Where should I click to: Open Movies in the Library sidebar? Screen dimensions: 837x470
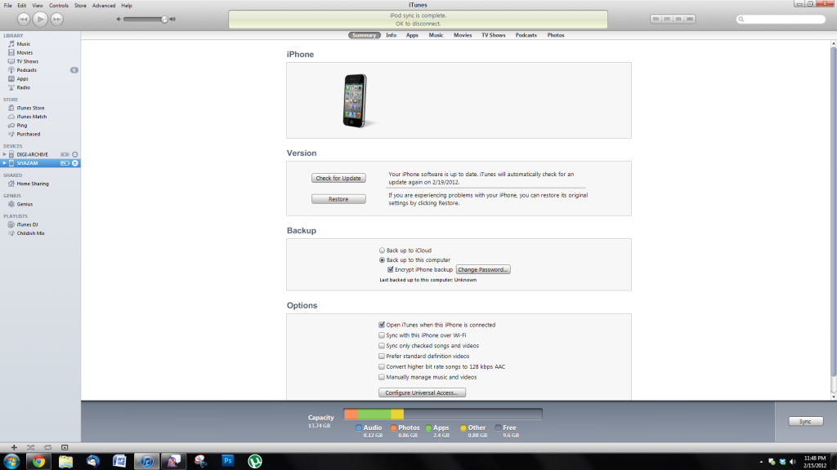24,53
